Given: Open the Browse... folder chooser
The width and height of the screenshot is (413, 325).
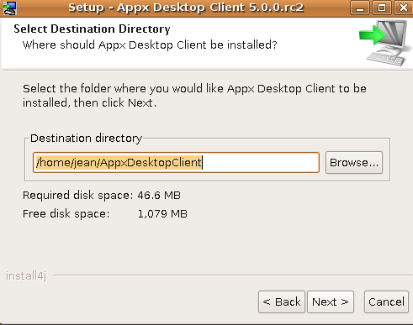Looking at the screenshot, I should pyautogui.click(x=354, y=162).
